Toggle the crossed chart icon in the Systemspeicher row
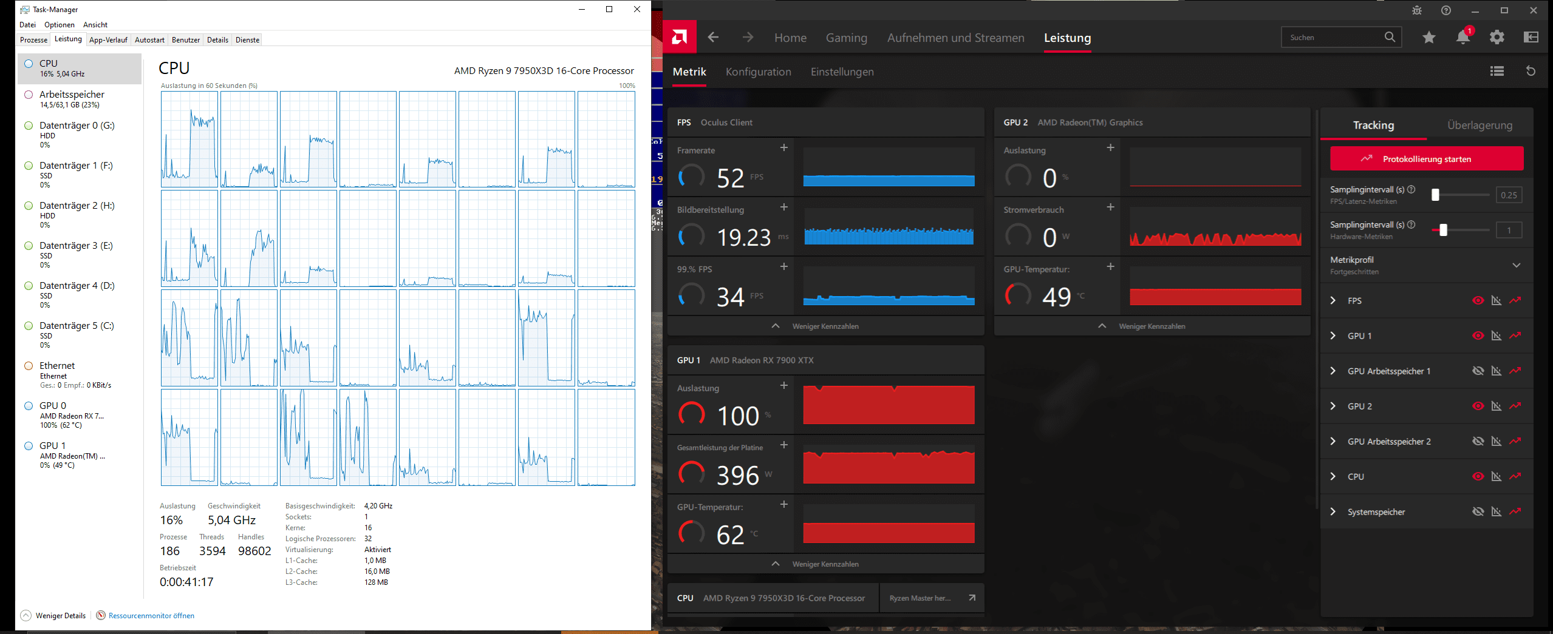The height and width of the screenshot is (634, 1553). click(x=1497, y=511)
